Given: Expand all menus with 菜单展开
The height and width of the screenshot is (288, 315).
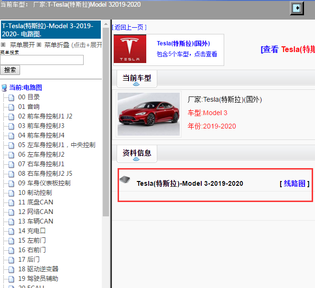Looking at the screenshot, I should coord(22,45).
